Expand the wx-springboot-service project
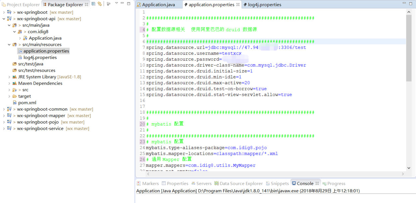This screenshot has width=416, height=203. [4, 129]
